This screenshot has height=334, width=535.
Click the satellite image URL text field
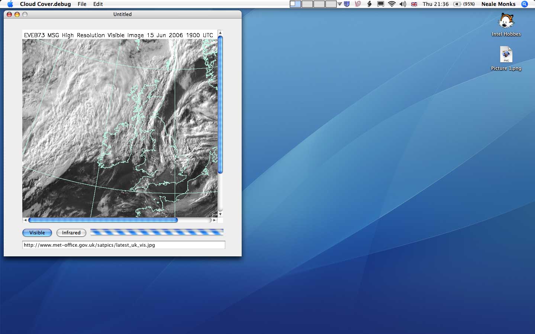click(x=123, y=245)
